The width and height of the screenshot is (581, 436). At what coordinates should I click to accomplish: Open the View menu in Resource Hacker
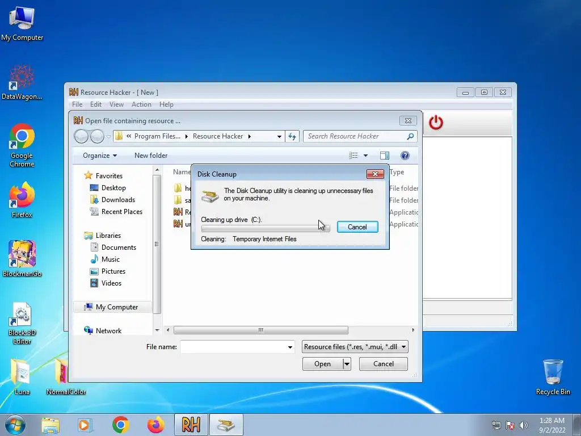(116, 104)
